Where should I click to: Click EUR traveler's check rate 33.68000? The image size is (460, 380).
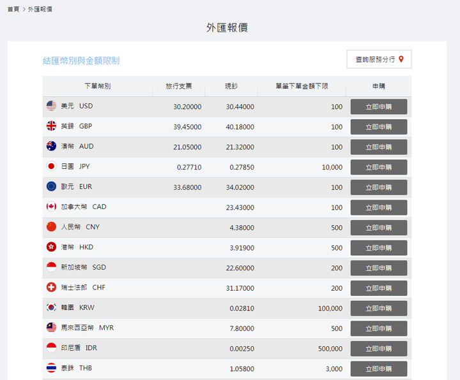click(x=187, y=187)
